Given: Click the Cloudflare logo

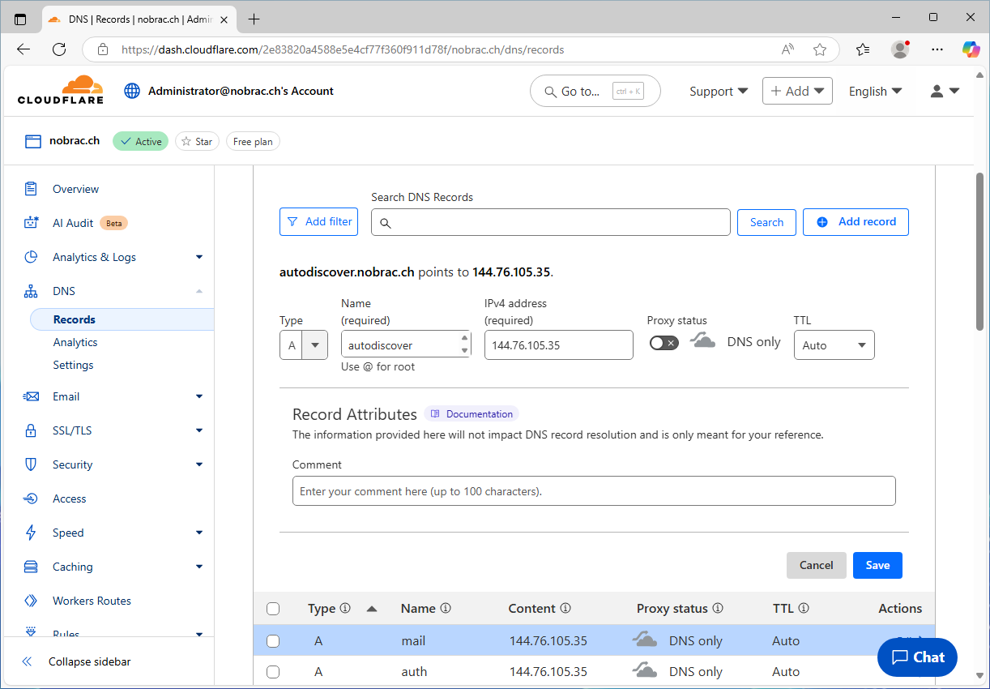Looking at the screenshot, I should point(61,90).
